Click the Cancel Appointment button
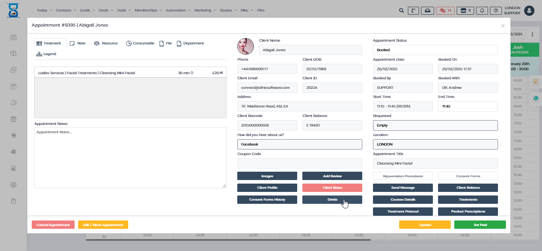 pyautogui.click(x=53, y=225)
